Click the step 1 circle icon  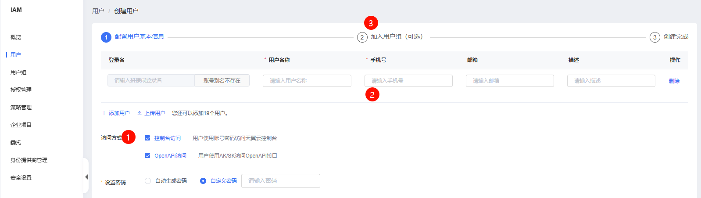(106, 37)
